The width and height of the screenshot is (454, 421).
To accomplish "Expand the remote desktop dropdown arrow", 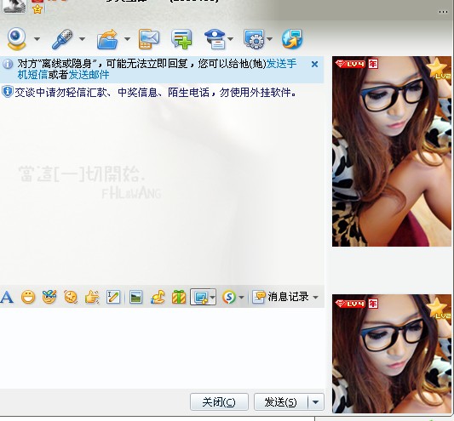I will [269, 38].
